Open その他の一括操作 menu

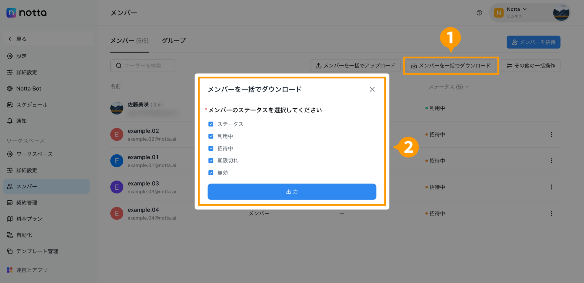pyautogui.click(x=531, y=66)
